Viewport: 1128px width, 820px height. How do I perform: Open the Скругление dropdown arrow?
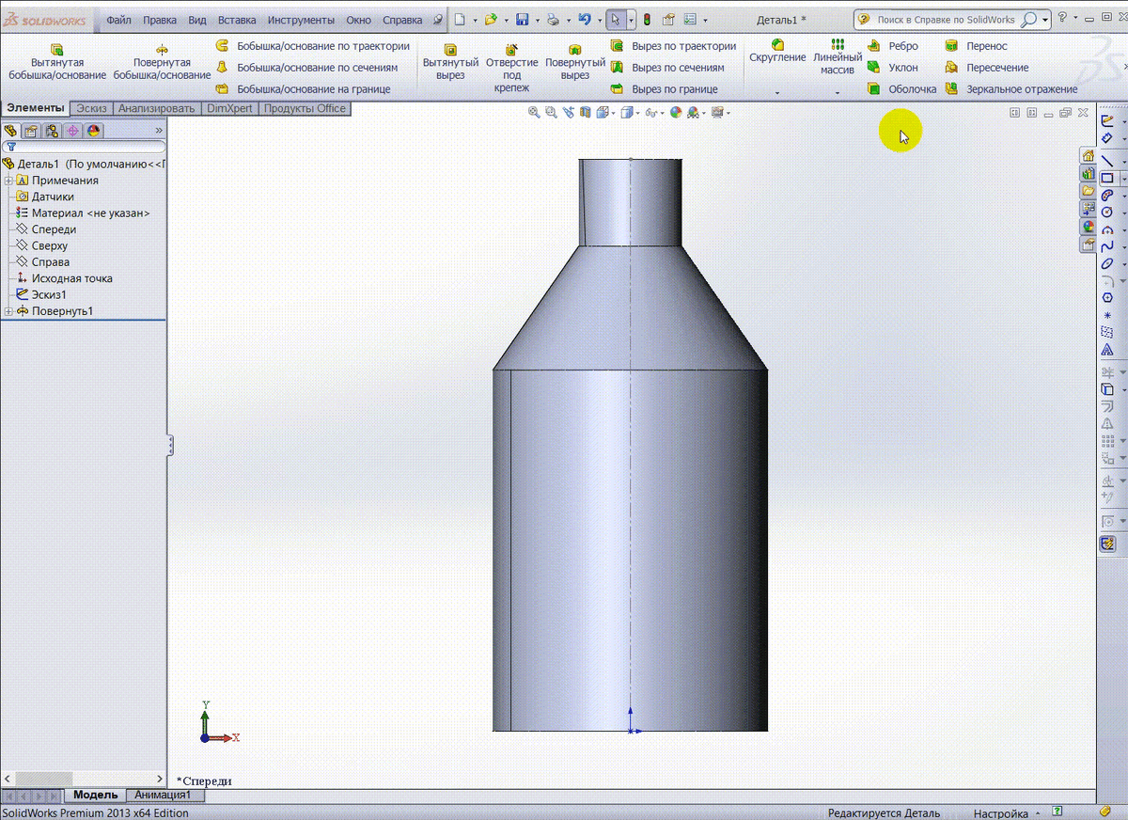pos(777,93)
